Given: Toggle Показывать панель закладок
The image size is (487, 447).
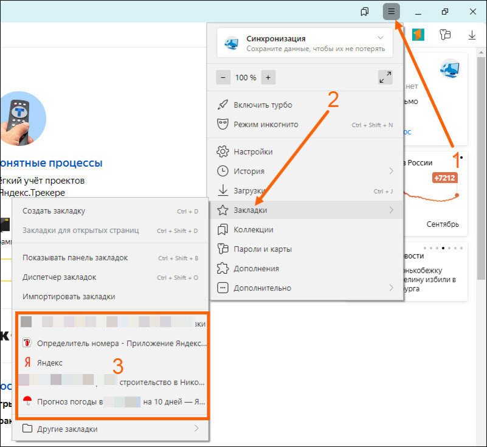Looking at the screenshot, I should click(110, 258).
